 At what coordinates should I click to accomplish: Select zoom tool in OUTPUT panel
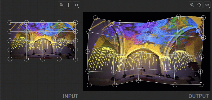(x=192, y=5)
